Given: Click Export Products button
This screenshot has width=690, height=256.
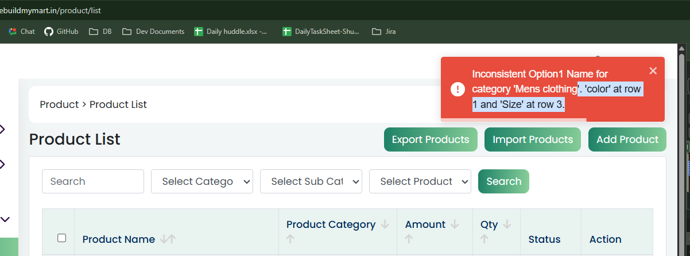Looking at the screenshot, I should [x=431, y=139].
